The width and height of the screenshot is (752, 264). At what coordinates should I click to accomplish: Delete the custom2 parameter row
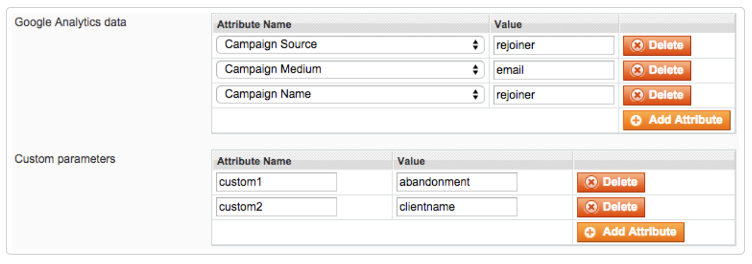click(610, 207)
